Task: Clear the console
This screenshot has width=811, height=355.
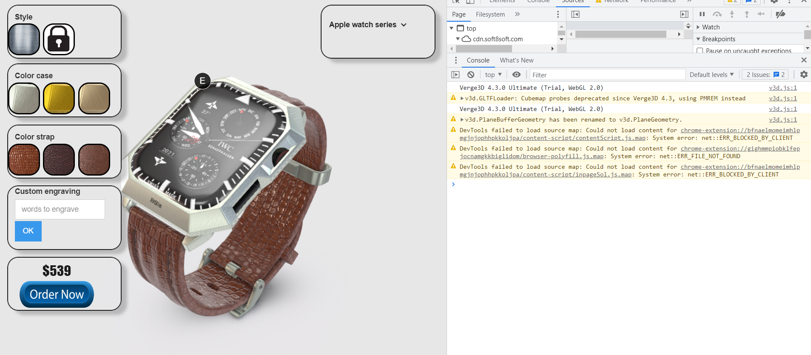Action: (x=471, y=75)
